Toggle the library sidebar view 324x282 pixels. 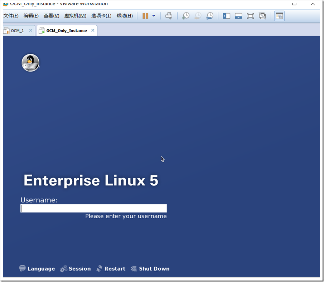[227, 16]
